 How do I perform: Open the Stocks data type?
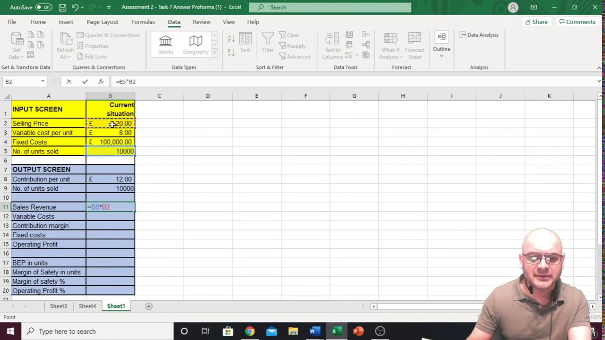[165, 45]
